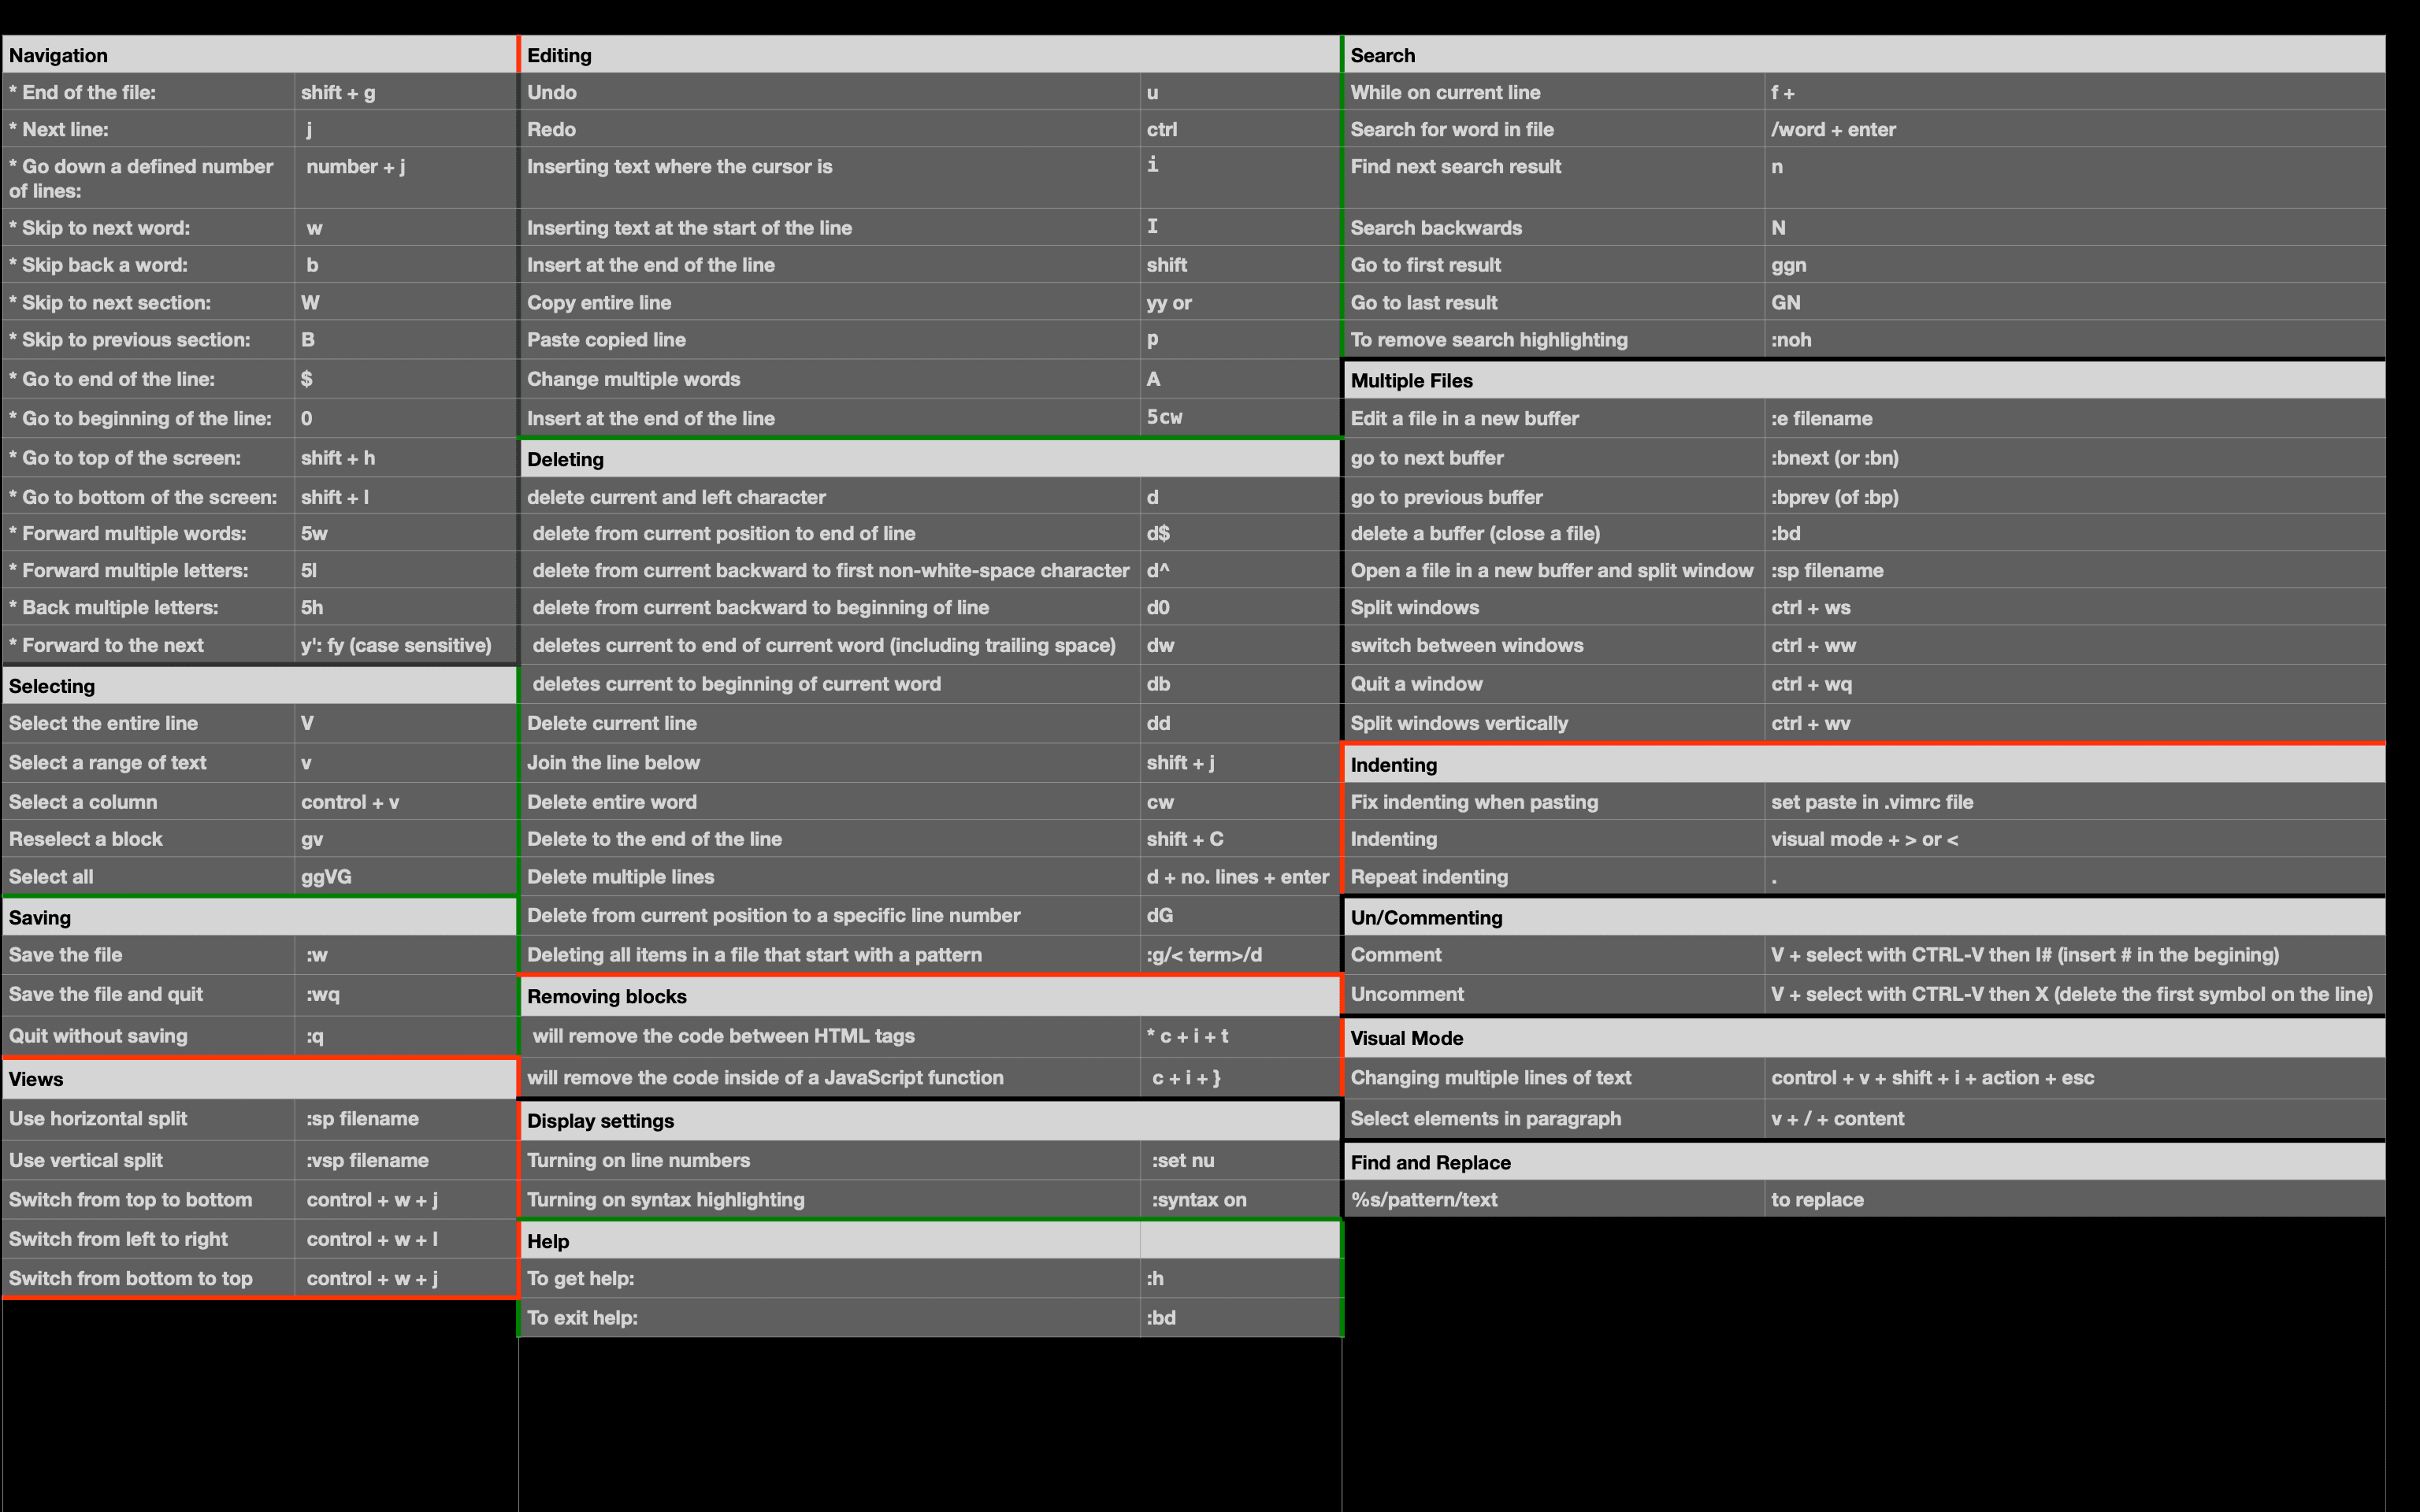Select the ':wq' shortcut cell
This screenshot has width=2420, height=1512.
click(x=322, y=994)
